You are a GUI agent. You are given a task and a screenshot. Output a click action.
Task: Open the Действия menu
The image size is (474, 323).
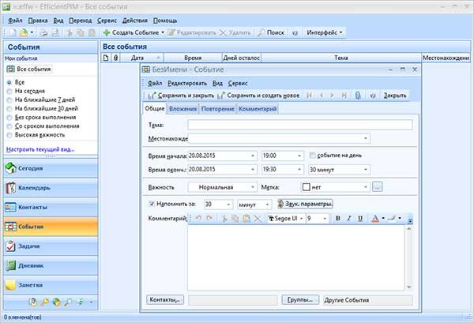[x=135, y=21]
